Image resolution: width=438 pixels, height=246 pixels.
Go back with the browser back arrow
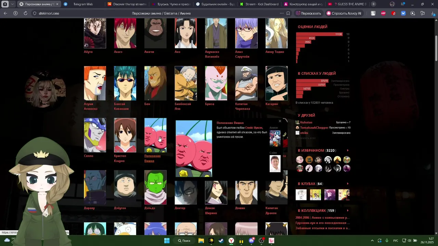(5, 13)
